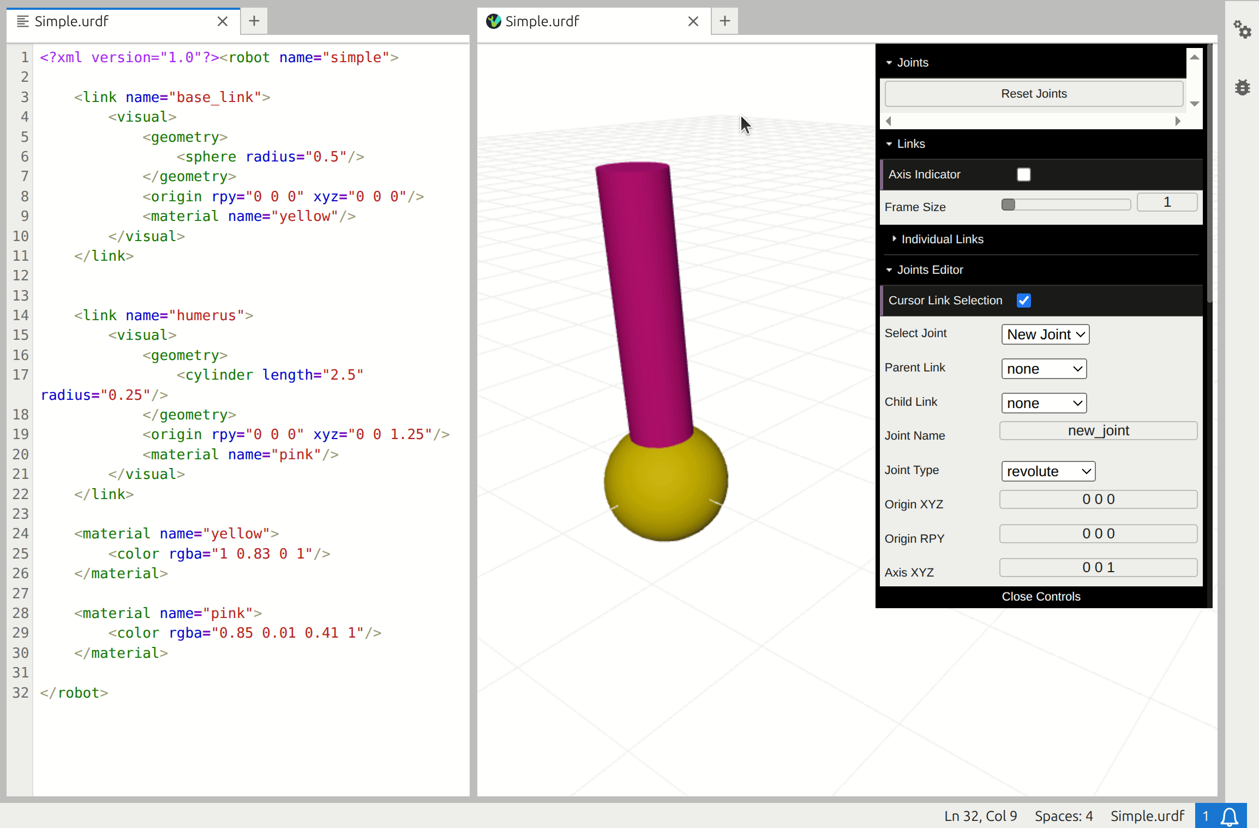Viewport: 1259px width, 828px height.
Task: Close the left Simple.urdf editor tab
Action: point(223,21)
